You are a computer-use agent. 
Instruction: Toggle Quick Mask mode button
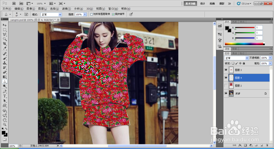5,140
